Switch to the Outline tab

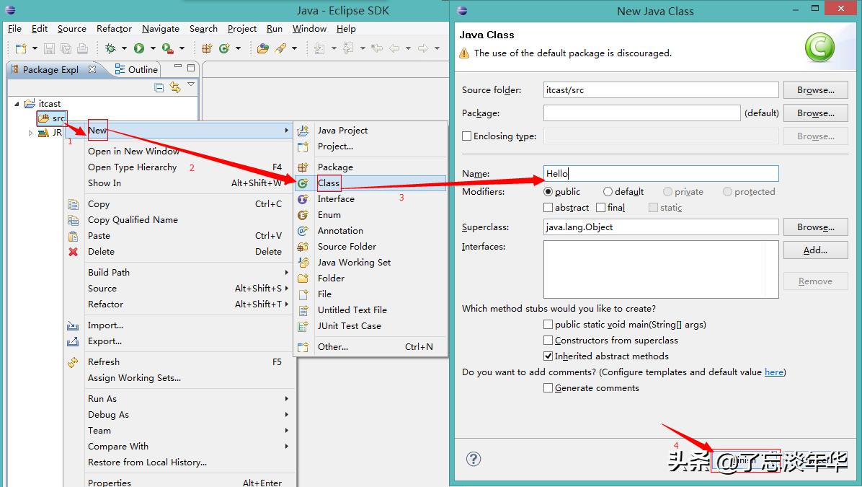point(137,69)
